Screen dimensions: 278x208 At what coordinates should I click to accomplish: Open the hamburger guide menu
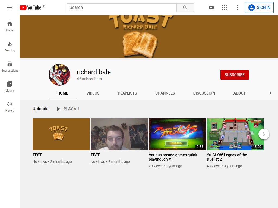pos(10,8)
